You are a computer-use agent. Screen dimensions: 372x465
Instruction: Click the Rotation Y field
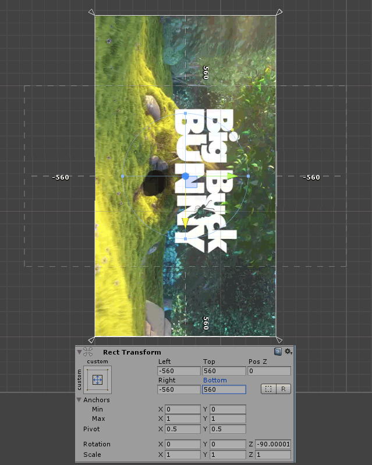(228, 444)
